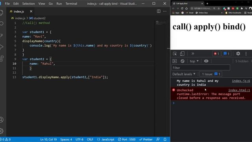The image size is (252, 142).
Task: Open Source Control view in activity bar
Action: click(x=2, y=35)
